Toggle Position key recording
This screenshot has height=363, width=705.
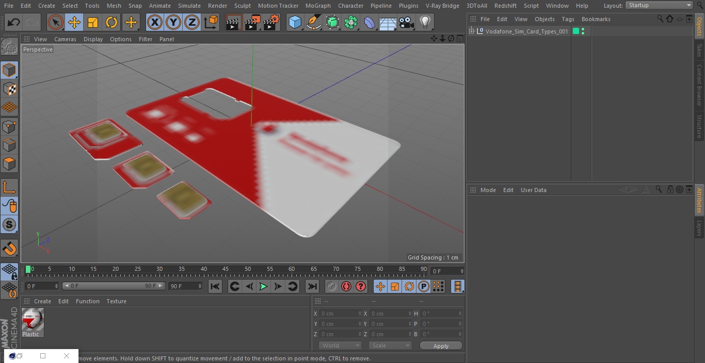pyautogui.click(x=380, y=286)
